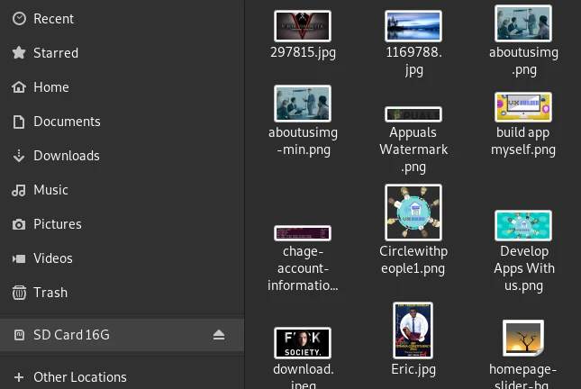The width and height of the screenshot is (581, 389).
Task: Click build app myself.png file name
Action: 523,141
